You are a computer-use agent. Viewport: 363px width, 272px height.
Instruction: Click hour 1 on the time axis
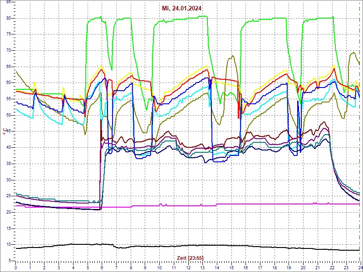pos(30,267)
